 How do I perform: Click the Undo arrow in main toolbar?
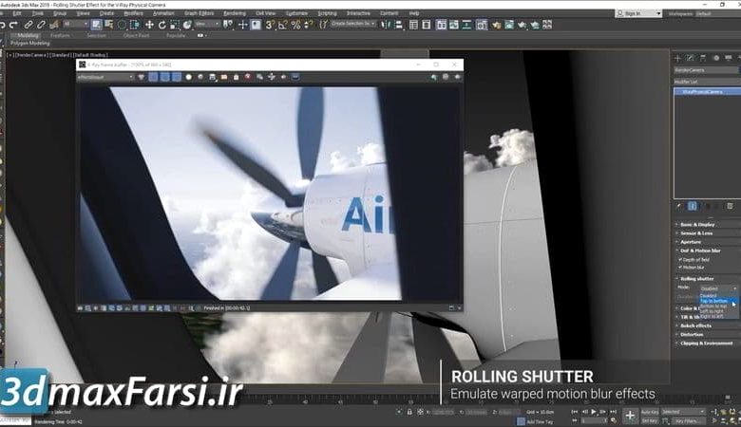tap(2, 25)
